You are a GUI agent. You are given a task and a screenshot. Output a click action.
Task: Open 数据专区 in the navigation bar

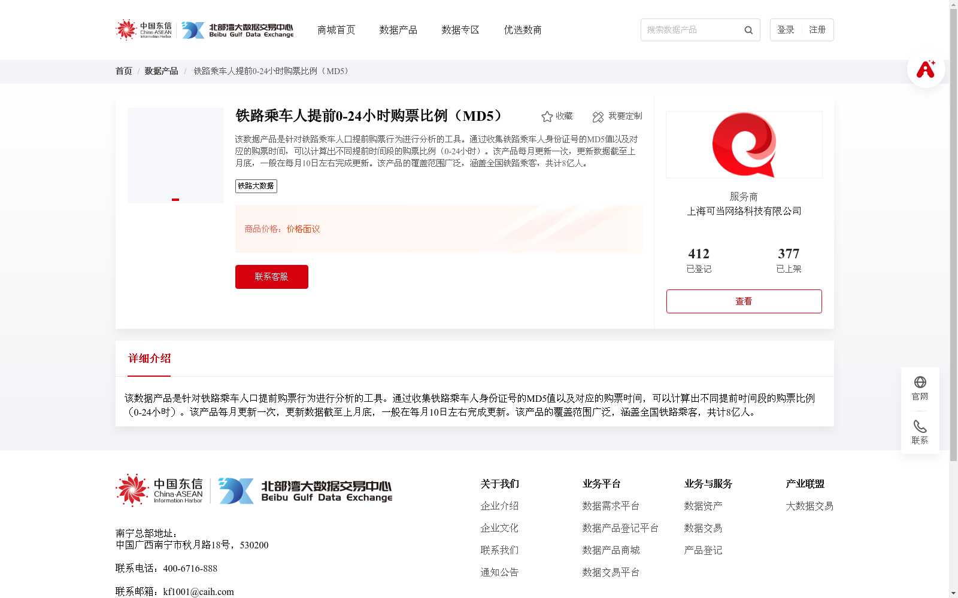pos(460,30)
